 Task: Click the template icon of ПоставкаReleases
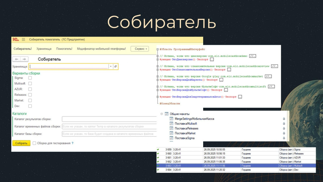[x=171, y=128]
